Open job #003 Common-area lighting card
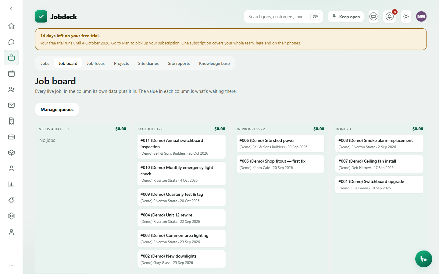The width and height of the screenshot is (439, 274). click(x=181, y=238)
